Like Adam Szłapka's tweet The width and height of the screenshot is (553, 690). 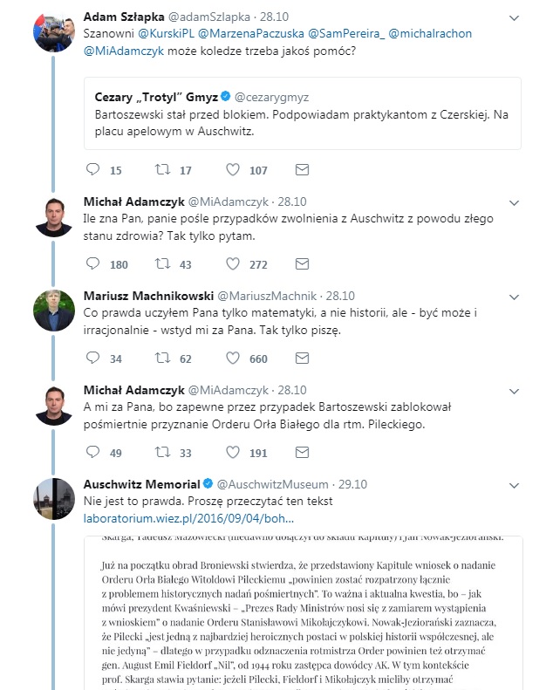233,169
